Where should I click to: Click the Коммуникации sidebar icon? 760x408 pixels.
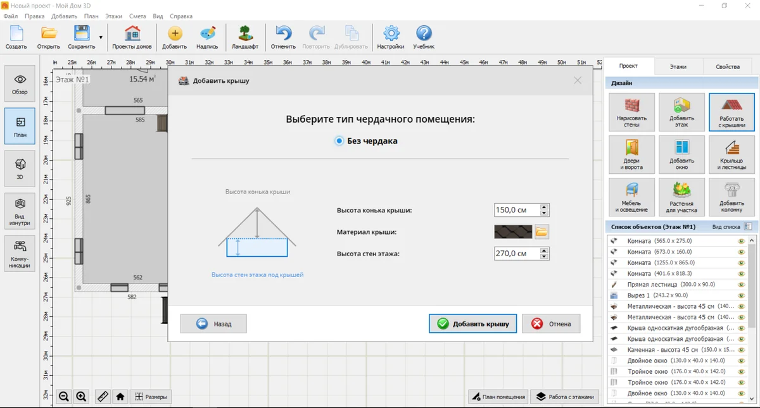pyautogui.click(x=20, y=253)
